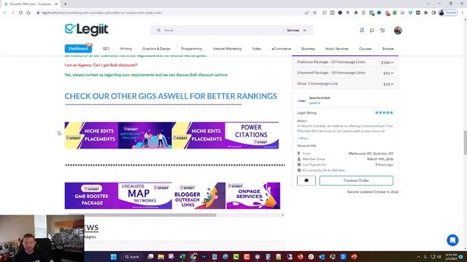Open the shopping cart icon
The width and height of the screenshot is (467, 262).
[x=382, y=31]
